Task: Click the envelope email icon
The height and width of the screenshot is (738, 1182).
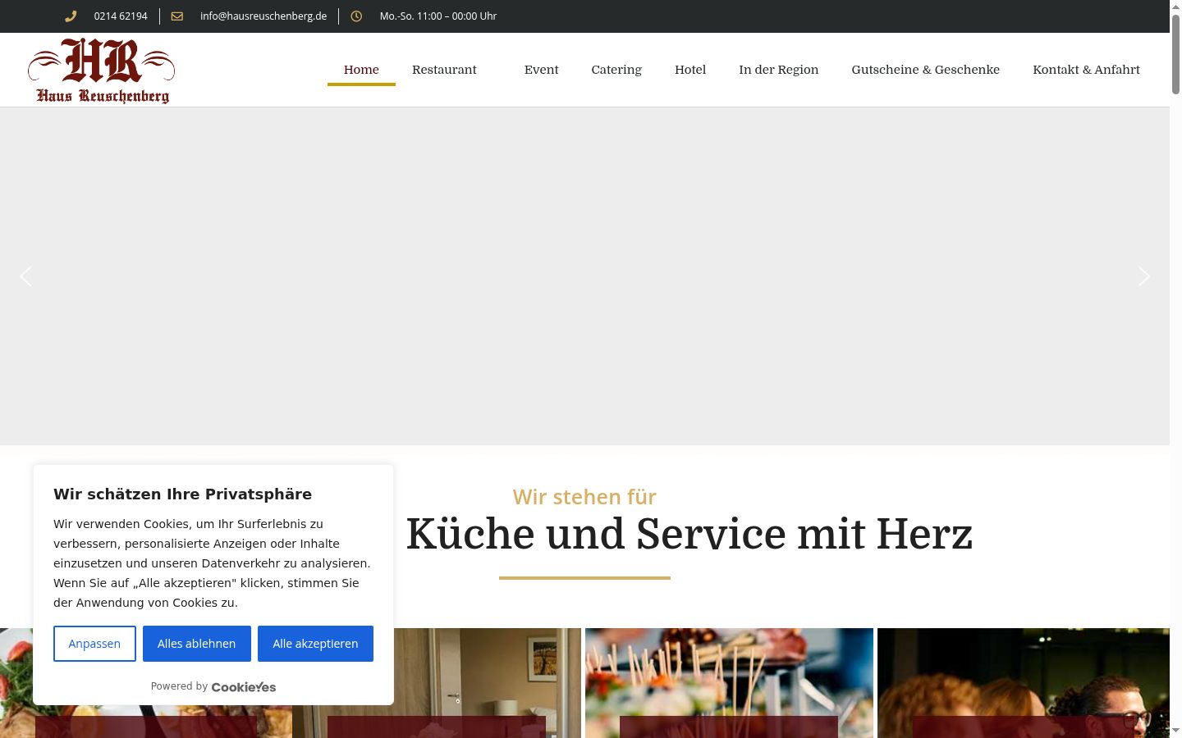Action: (176, 16)
